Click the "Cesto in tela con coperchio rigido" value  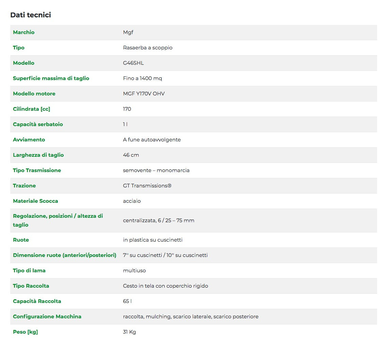165,286
